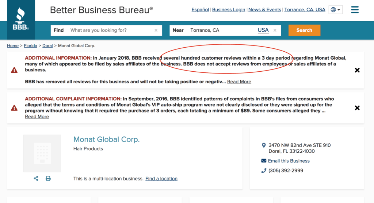Clear the Find search field
374x203 pixels.
[156, 30]
